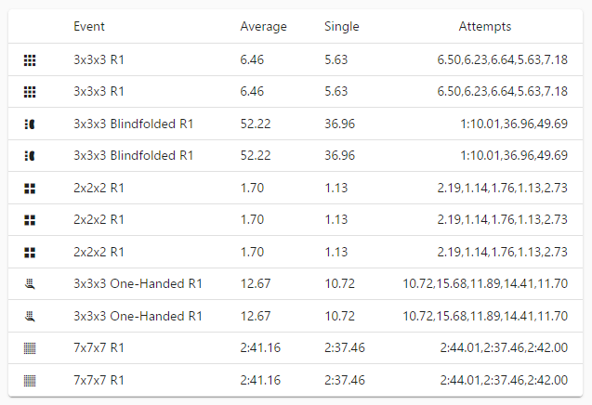Open the first 3x3x3 One-Handed R1 event name
The width and height of the screenshot is (592, 405).
pyautogui.click(x=138, y=284)
